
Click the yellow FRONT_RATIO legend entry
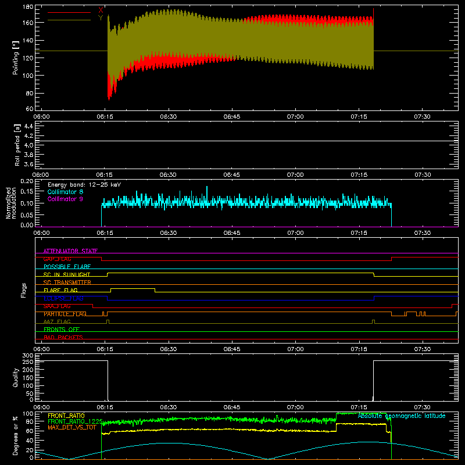coord(66,416)
